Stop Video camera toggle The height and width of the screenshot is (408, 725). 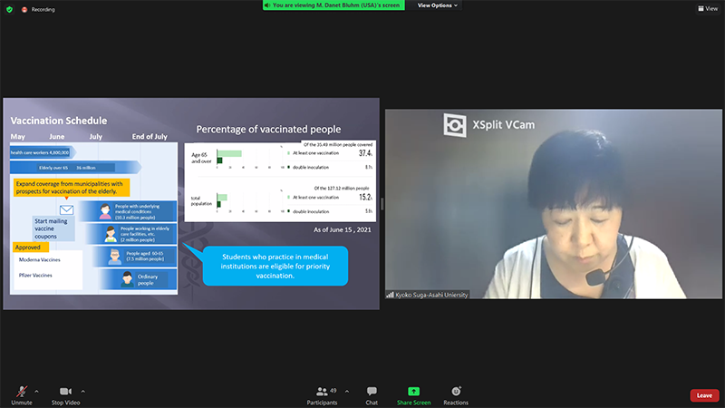click(x=65, y=393)
